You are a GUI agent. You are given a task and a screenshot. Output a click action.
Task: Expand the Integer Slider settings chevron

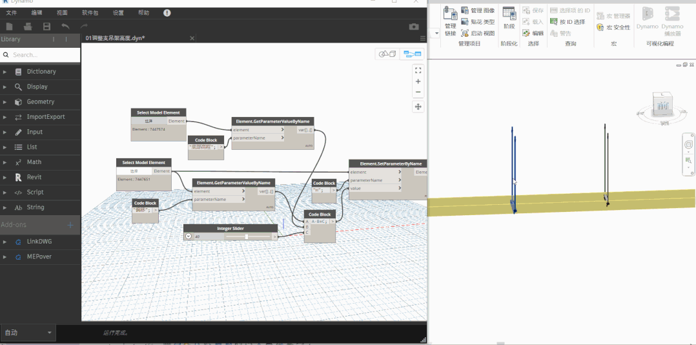coord(189,236)
